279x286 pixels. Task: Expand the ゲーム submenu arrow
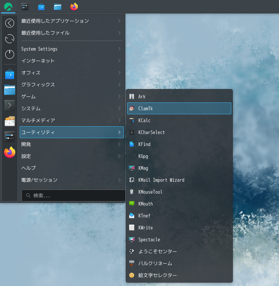point(119,96)
